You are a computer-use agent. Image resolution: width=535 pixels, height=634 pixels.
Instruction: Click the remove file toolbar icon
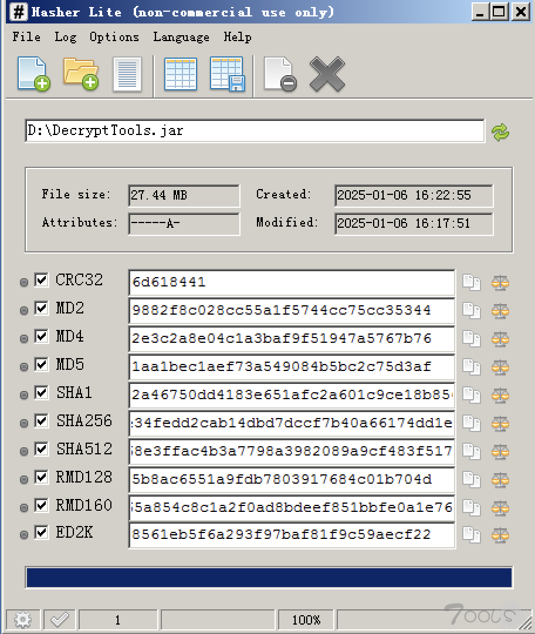pos(280,74)
